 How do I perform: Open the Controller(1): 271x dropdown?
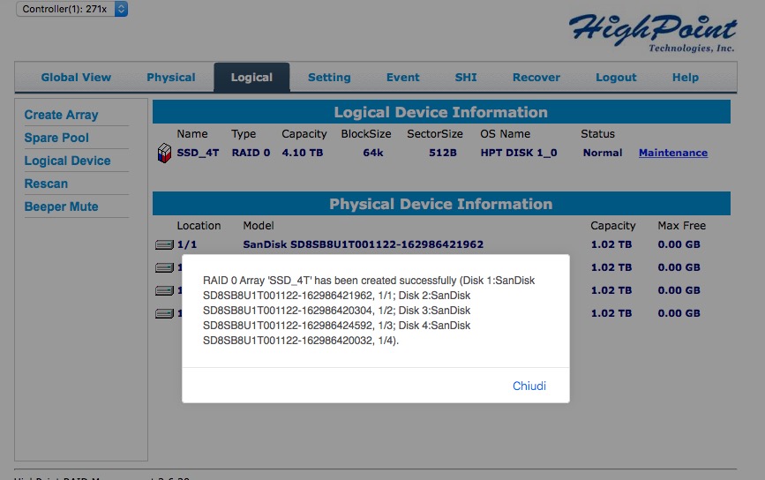[x=72, y=9]
